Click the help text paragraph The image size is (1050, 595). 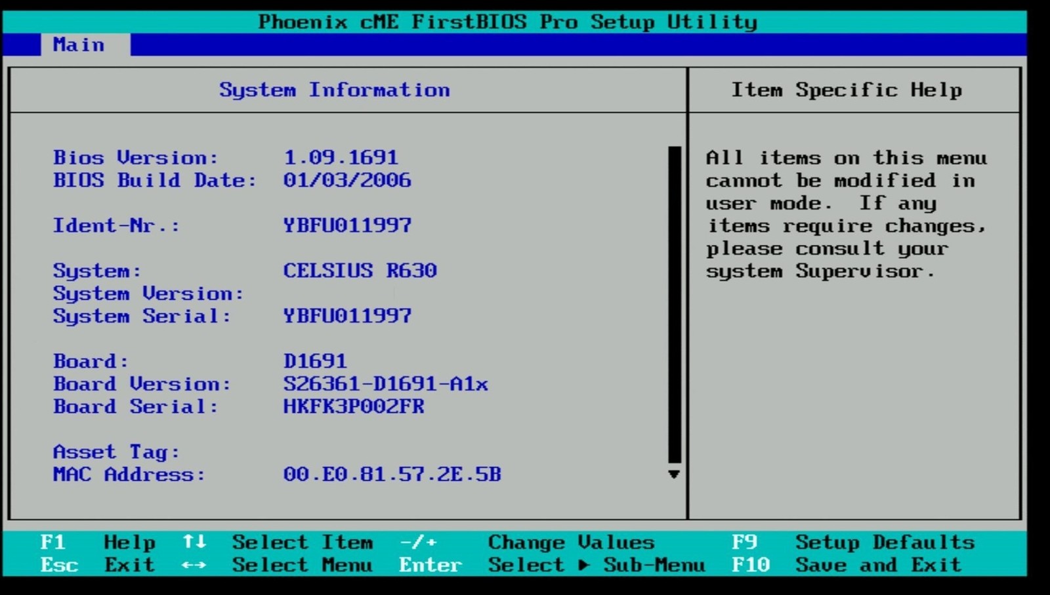pos(847,214)
